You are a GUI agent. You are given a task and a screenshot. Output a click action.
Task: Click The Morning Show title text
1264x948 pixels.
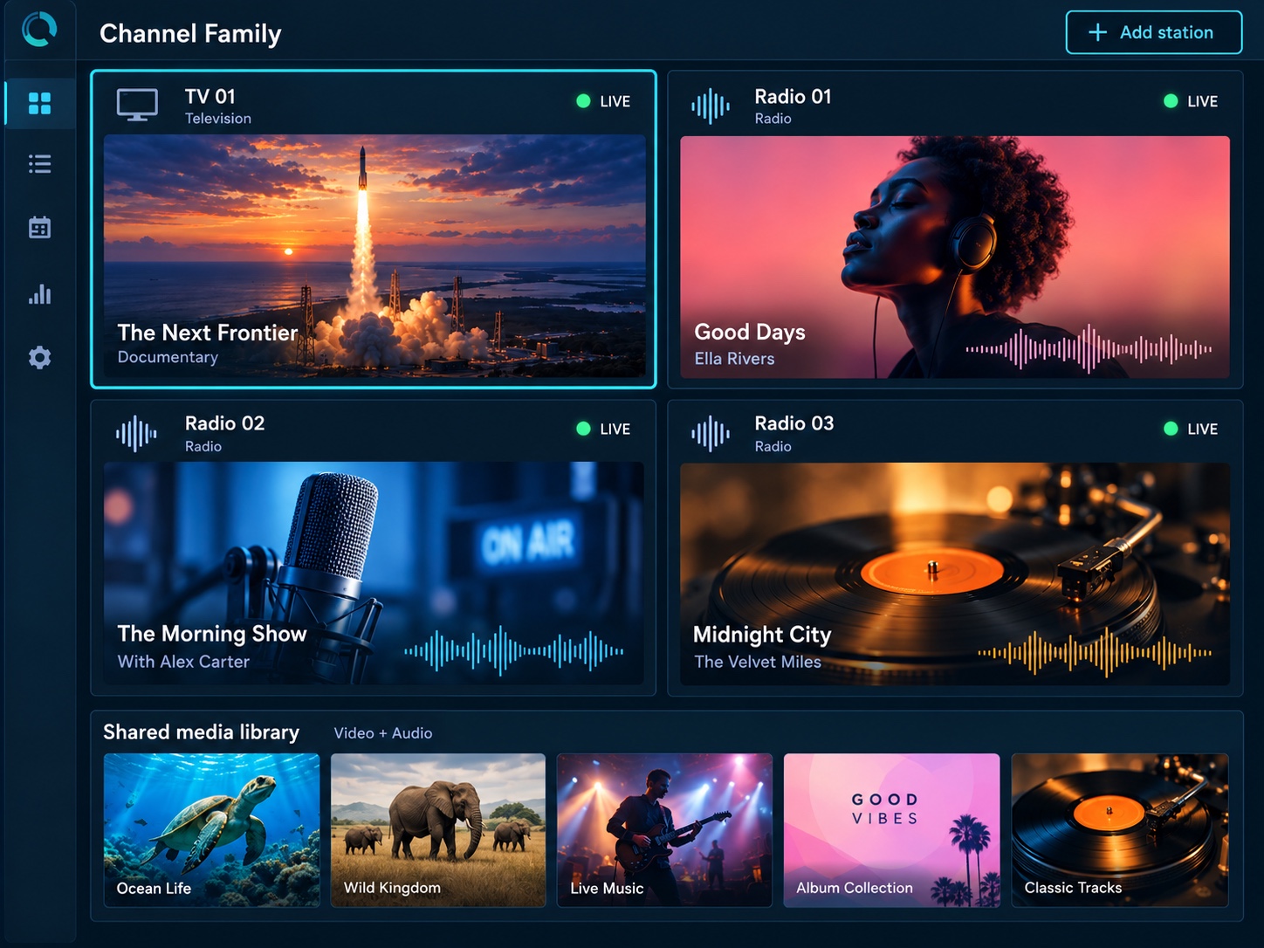click(212, 634)
